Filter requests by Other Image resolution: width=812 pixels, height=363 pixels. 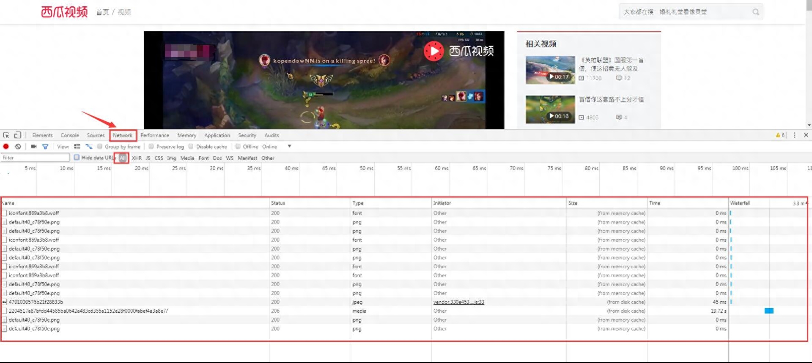coord(268,158)
